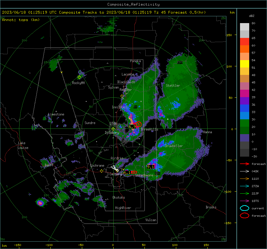Click the yellow diamond marker below Cochrane
This screenshot has height=249, width=267.
[101, 171]
